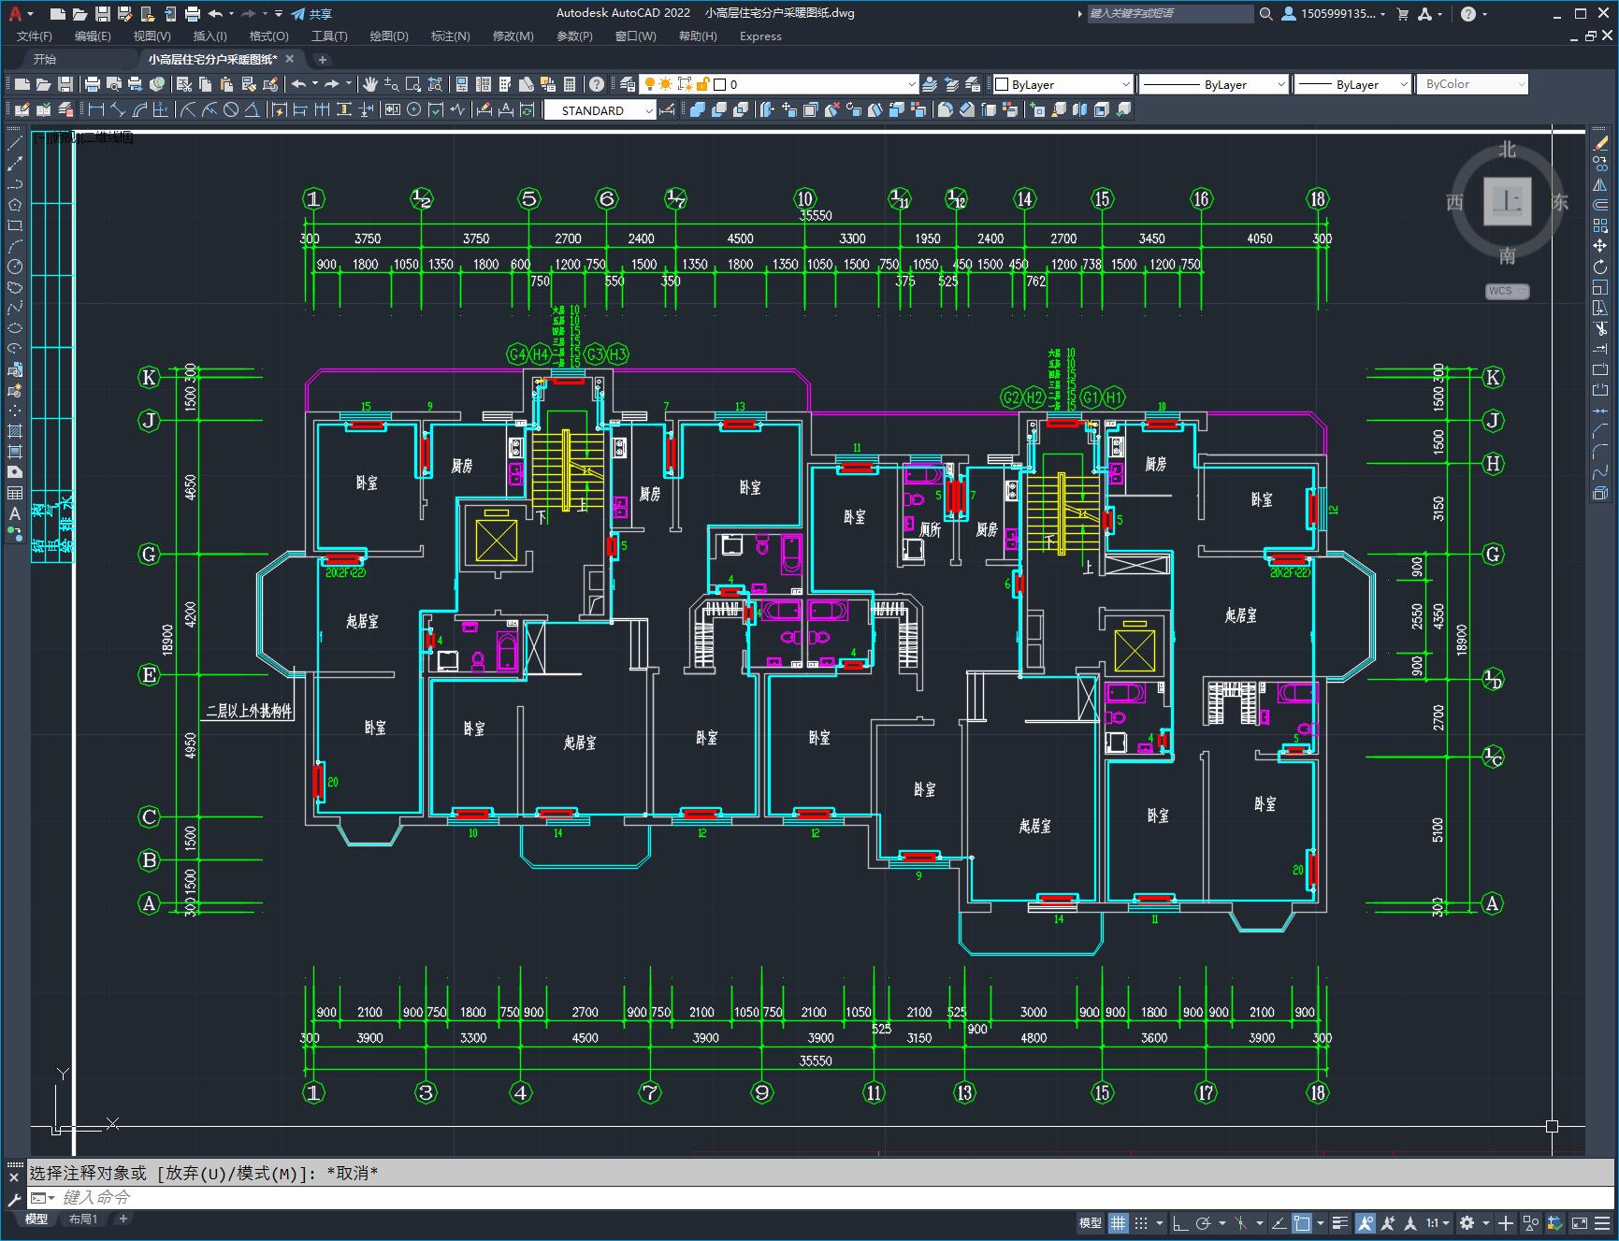This screenshot has height=1241, width=1619.
Task: Select the Pan hand tool
Action: 370,84
